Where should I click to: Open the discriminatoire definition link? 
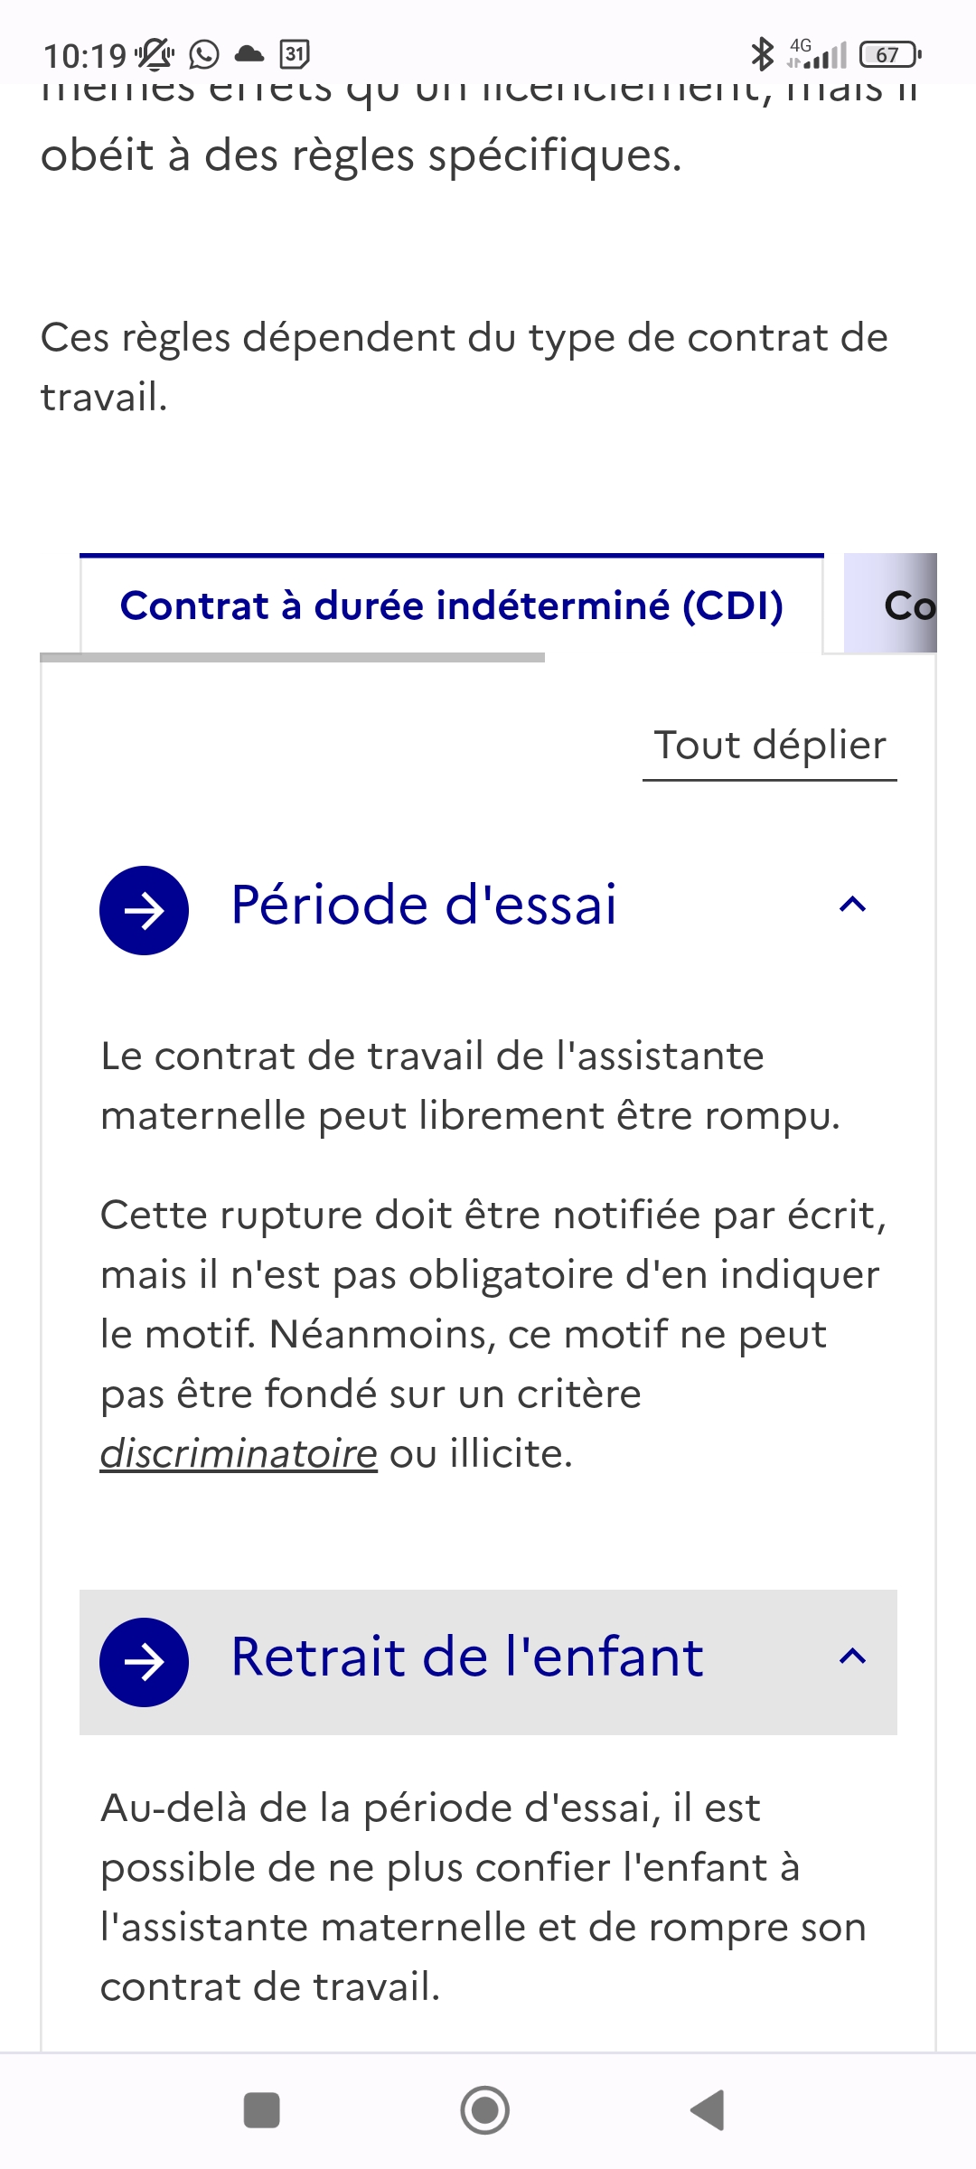239,1453
